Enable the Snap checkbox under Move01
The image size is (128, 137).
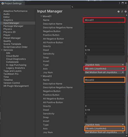tap(86, 57)
